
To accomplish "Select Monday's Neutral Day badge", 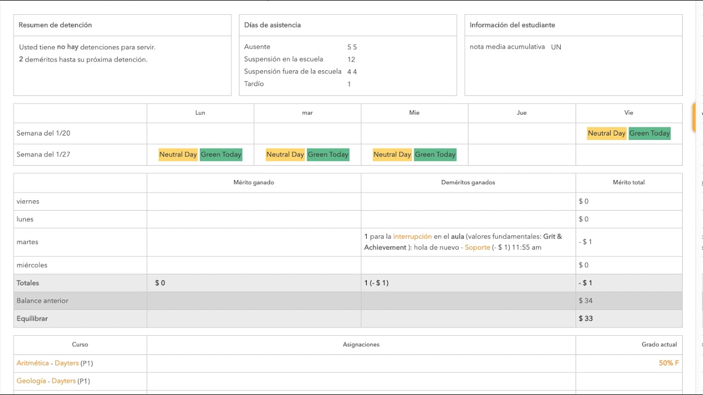I will coord(178,155).
